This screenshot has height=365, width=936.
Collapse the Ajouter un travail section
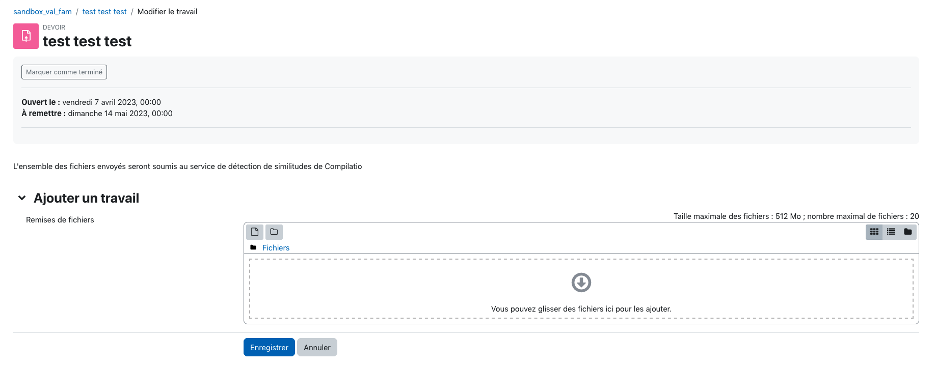22,198
